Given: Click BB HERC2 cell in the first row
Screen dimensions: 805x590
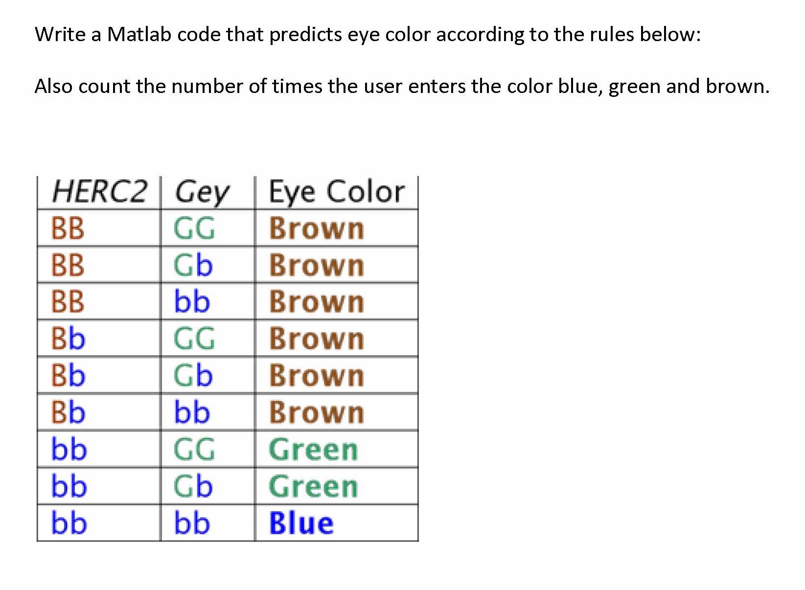Looking at the screenshot, I should [68, 228].
